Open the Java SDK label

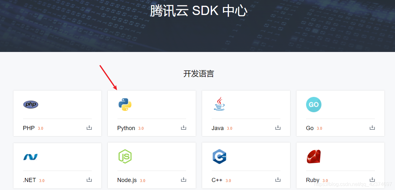pos(218,128)
